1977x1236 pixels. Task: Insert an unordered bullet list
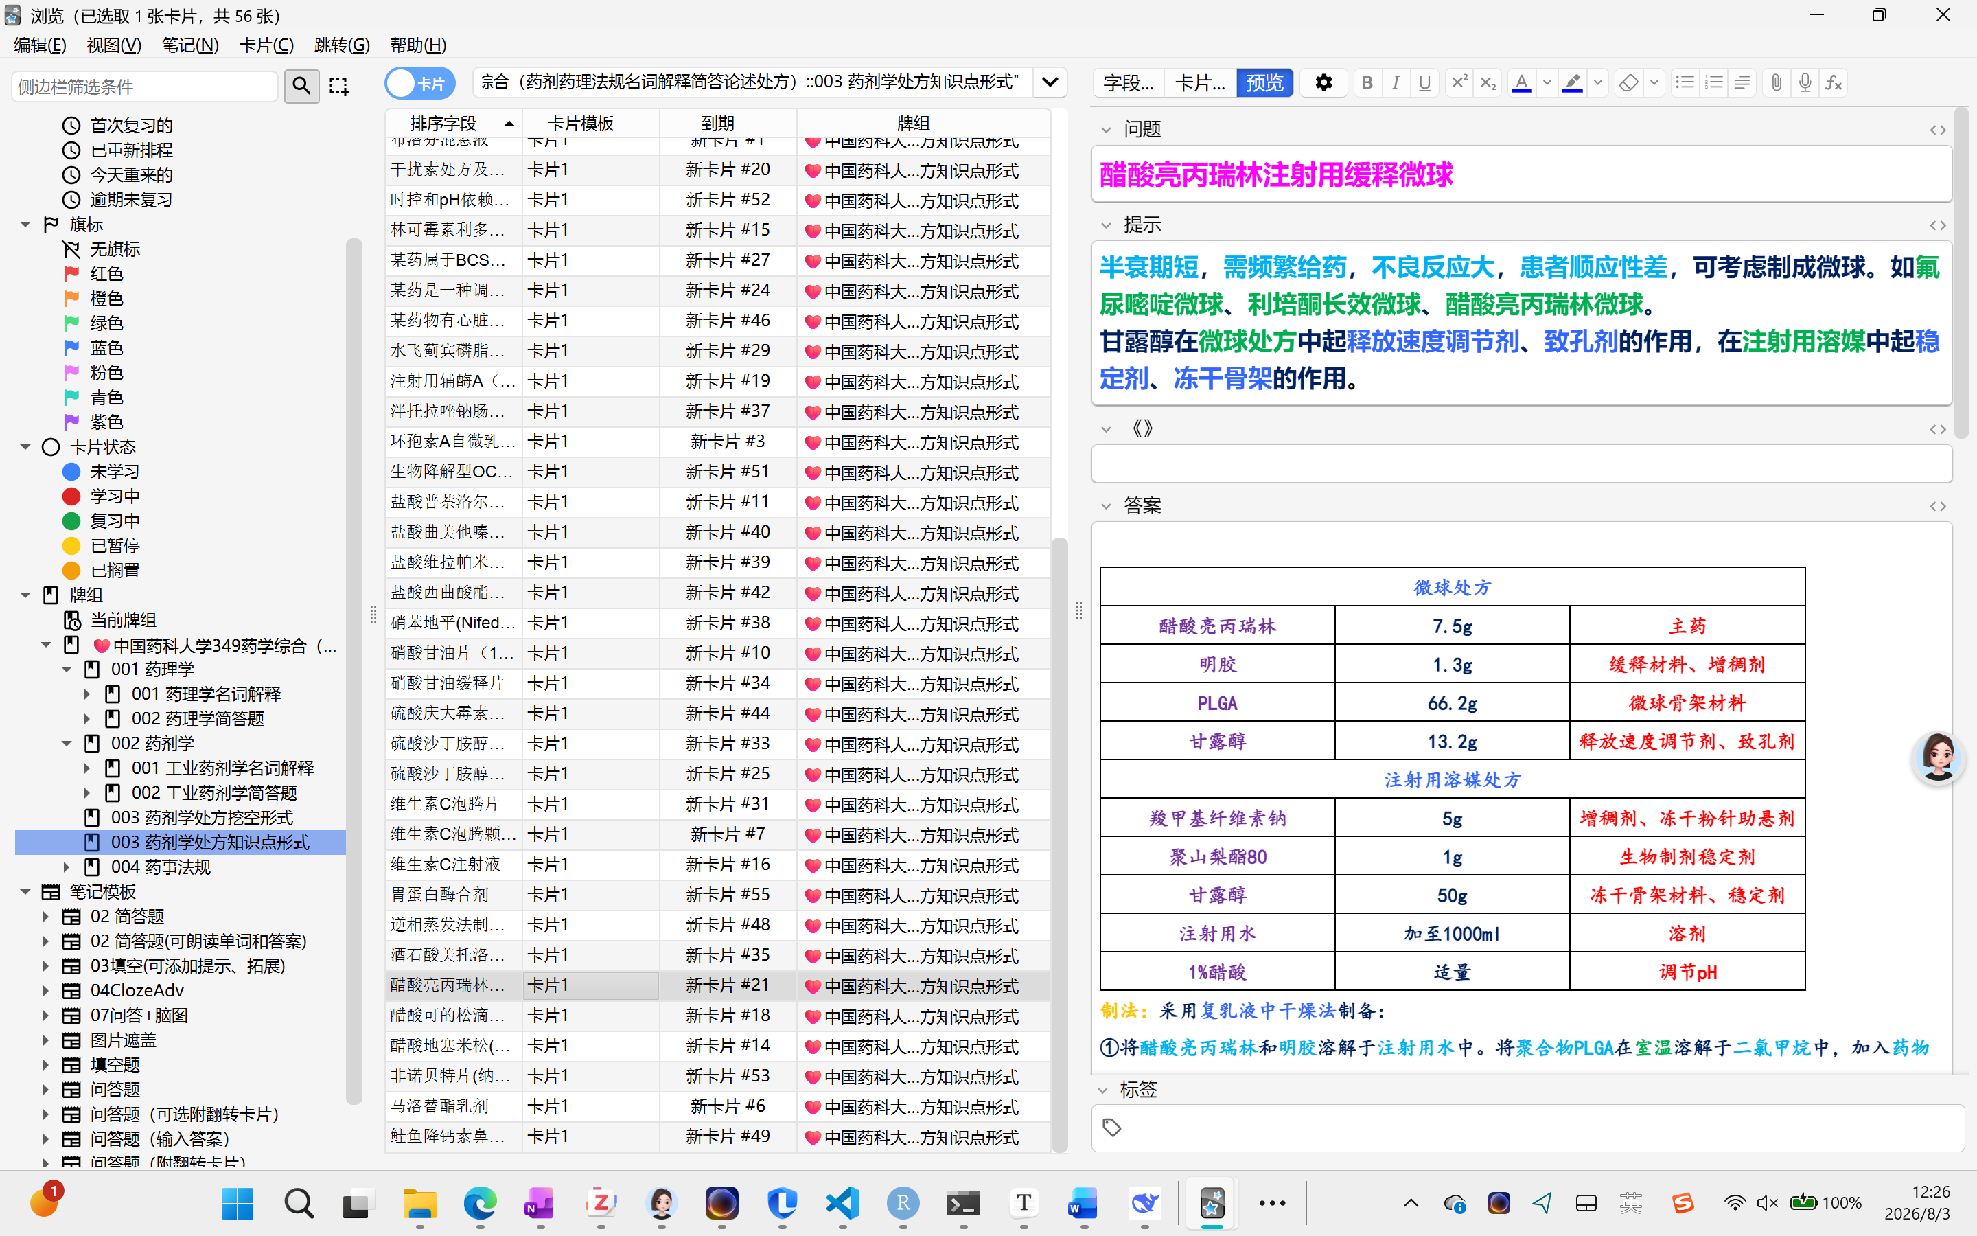1685,82
